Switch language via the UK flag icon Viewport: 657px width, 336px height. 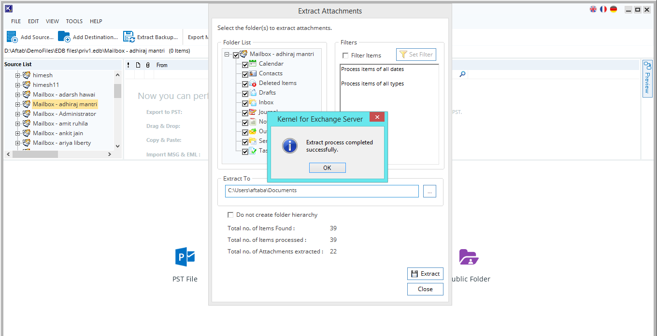coord(593,9)
